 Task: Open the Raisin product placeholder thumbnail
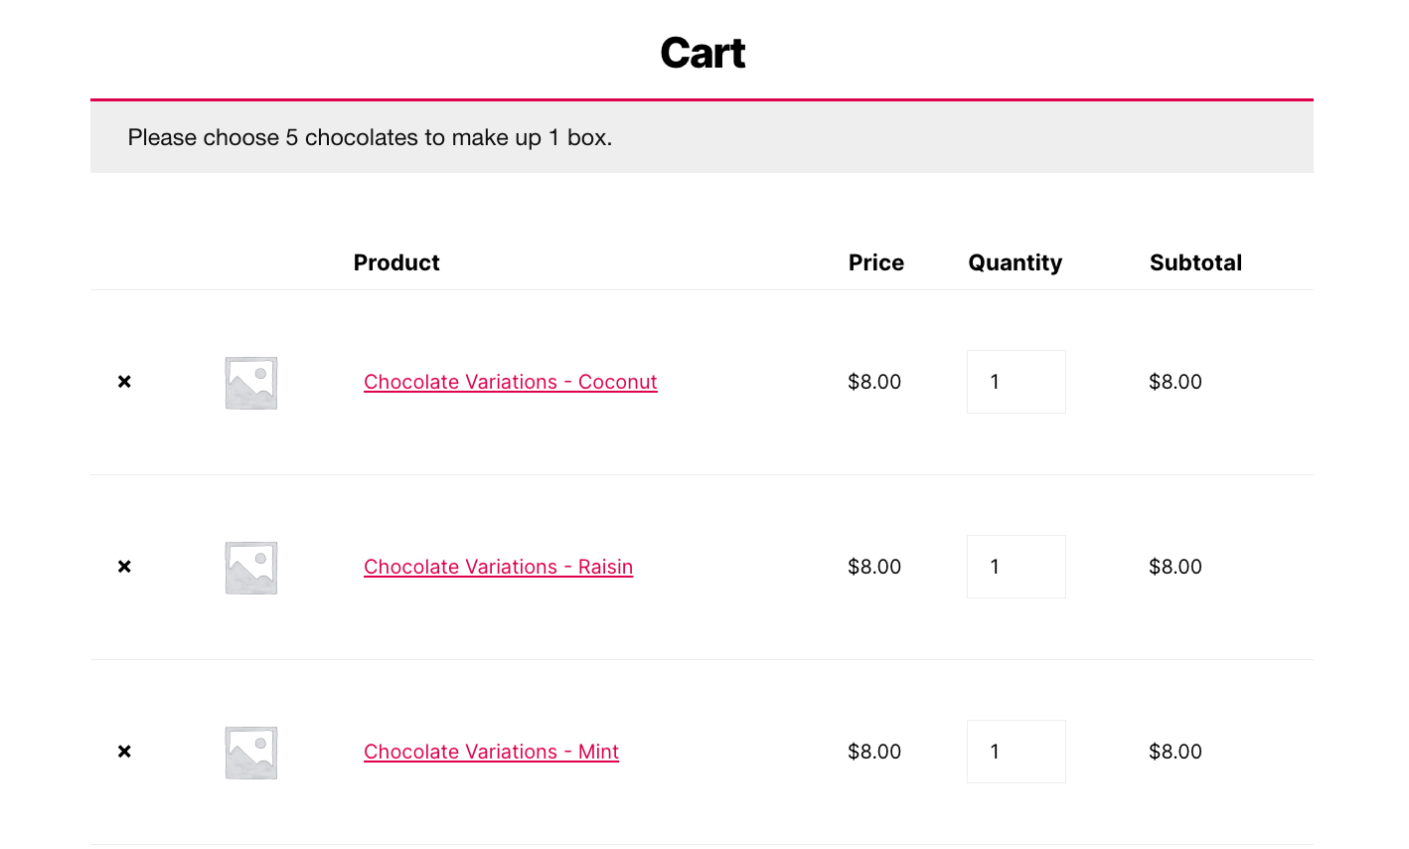[251, 568]
